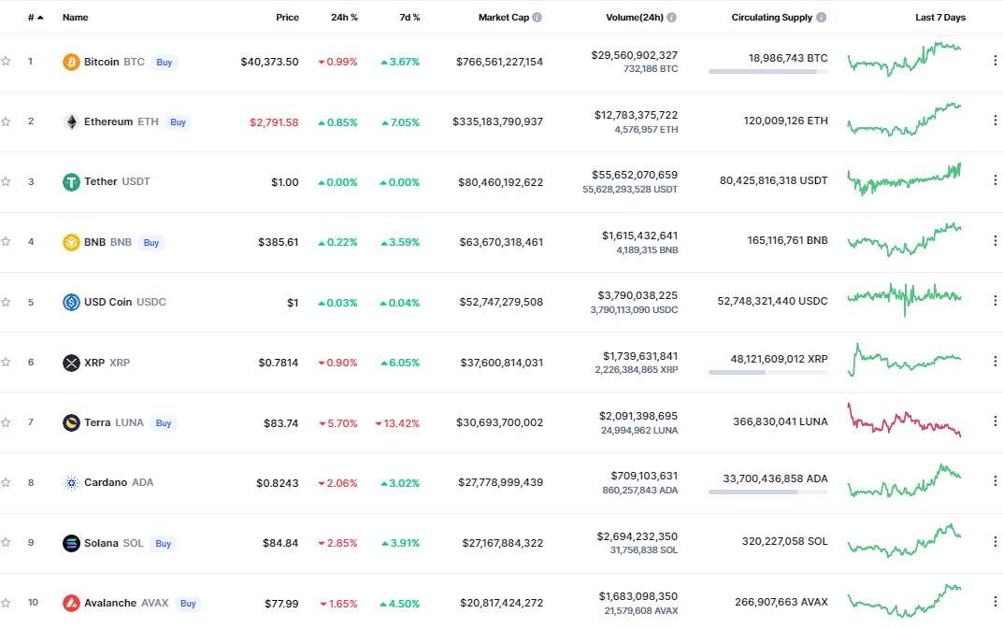Sort table by Name column
The width and height of the screenshot is (1003, 628).
pyautogui.click(x=76, y=17)
